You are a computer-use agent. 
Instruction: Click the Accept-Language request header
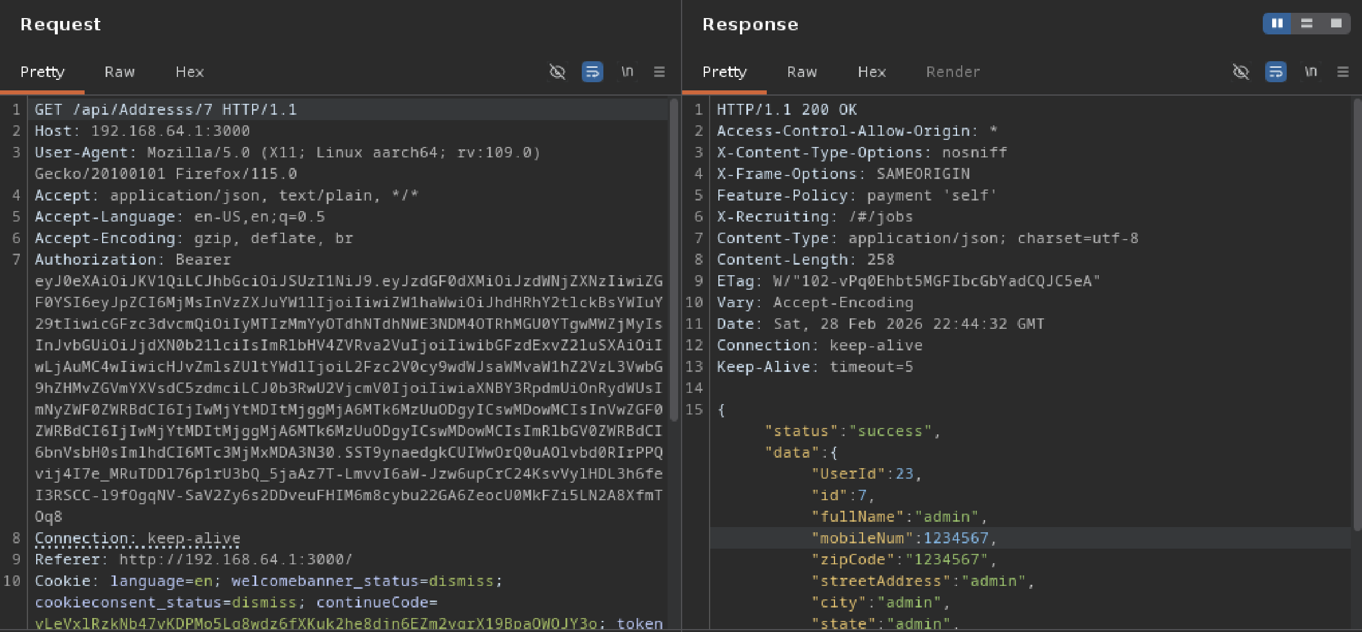(x=180, y=217)
